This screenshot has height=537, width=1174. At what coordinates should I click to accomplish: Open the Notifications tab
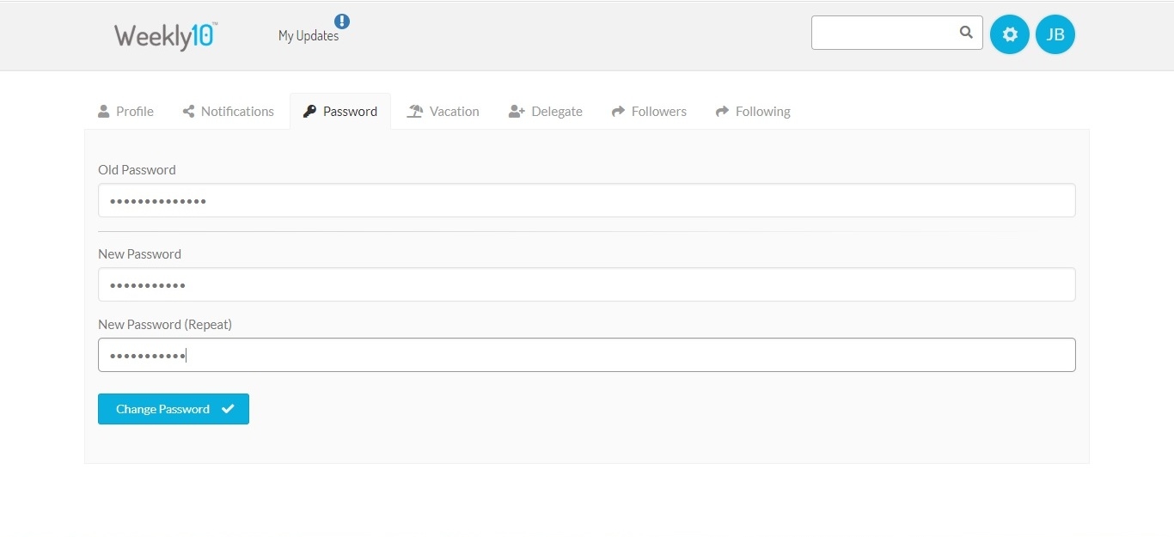click(237, 111)
